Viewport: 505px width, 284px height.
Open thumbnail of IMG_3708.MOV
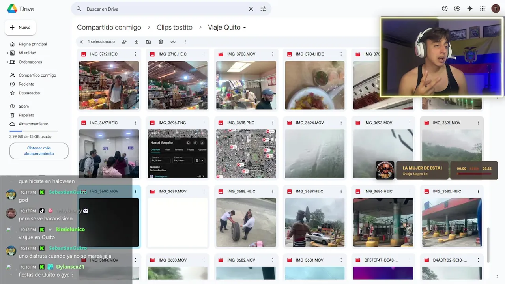point(246,85)
